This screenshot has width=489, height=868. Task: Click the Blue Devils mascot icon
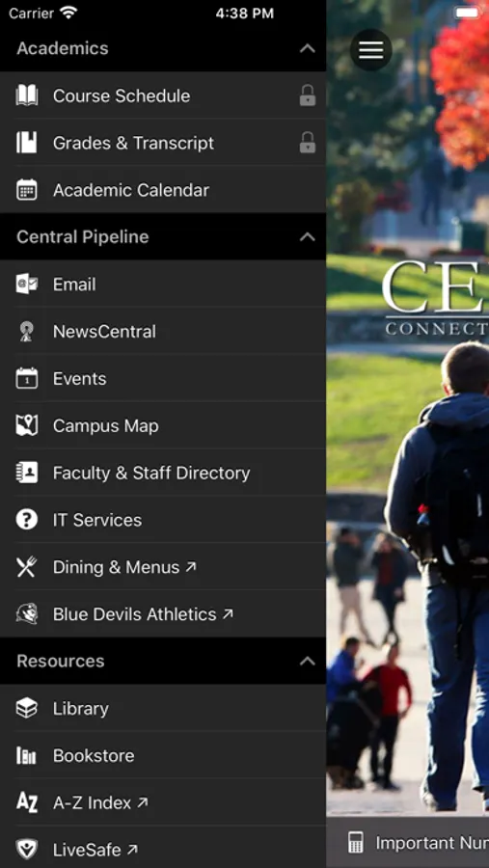pos(27,614)
